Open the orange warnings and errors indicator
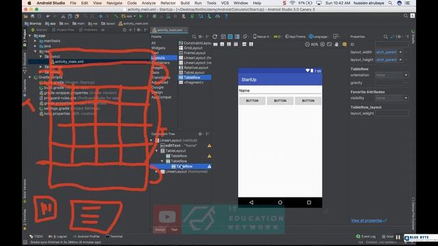The image size is (438, 246). tap(344, 44)
